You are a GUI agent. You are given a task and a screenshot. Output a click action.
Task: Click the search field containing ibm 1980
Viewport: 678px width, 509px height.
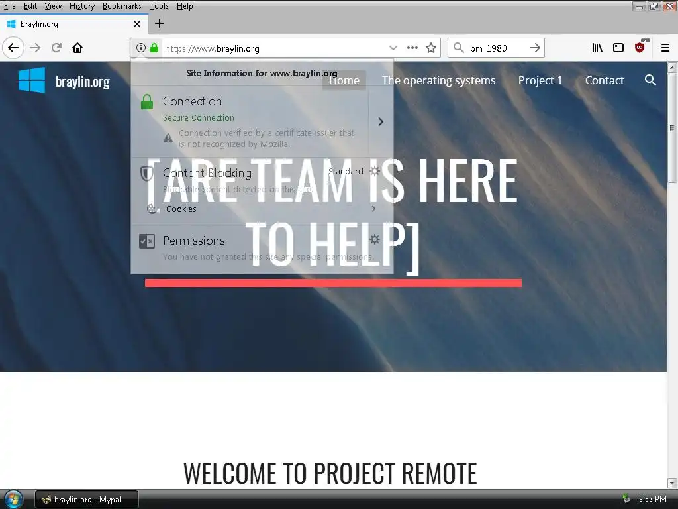point(495,48)
